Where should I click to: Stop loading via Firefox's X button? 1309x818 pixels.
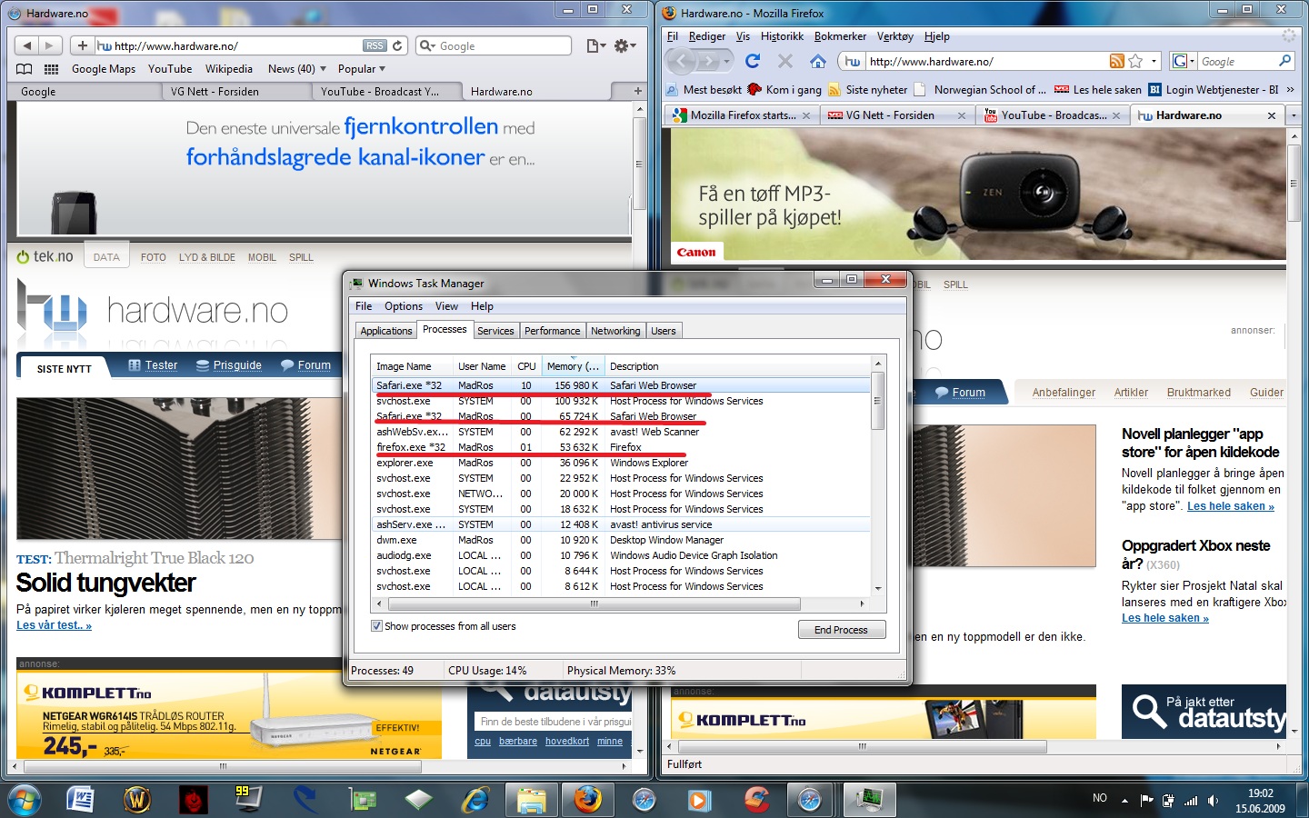click(785, 61)
